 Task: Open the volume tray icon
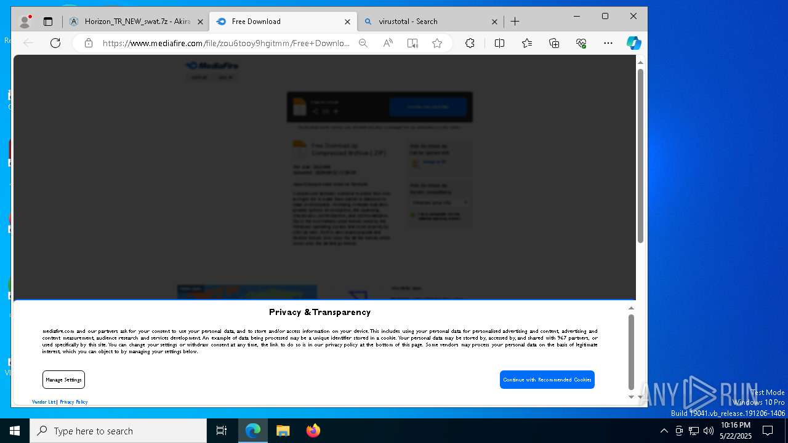point(709,431)
